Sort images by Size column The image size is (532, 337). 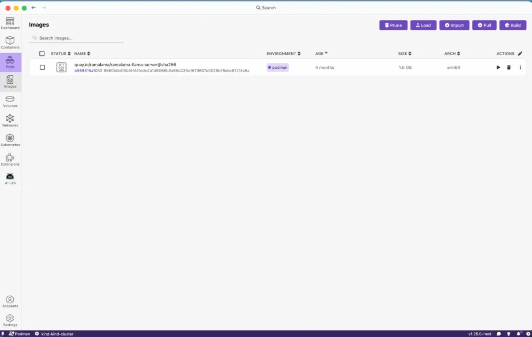coord(405,53)
